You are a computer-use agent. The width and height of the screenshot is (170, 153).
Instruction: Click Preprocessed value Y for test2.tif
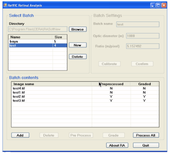(x=111, y=97)
